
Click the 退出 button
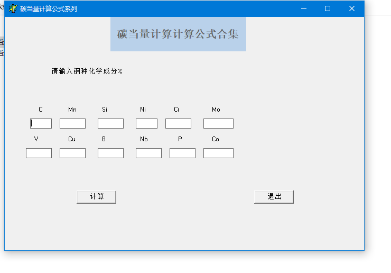[x=274, y=197]
